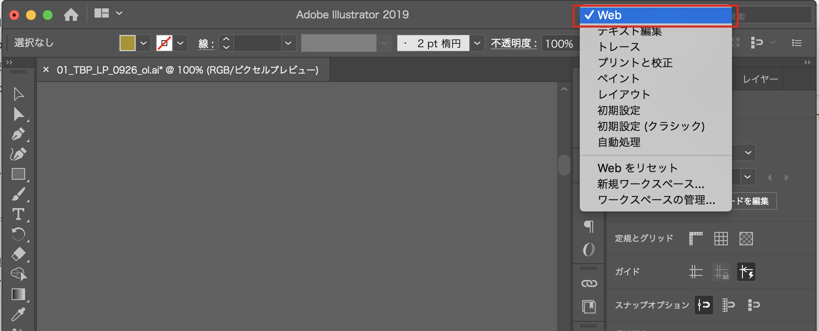Select the Gradient tool
819x331 pixels.
[x=18, y=294]
